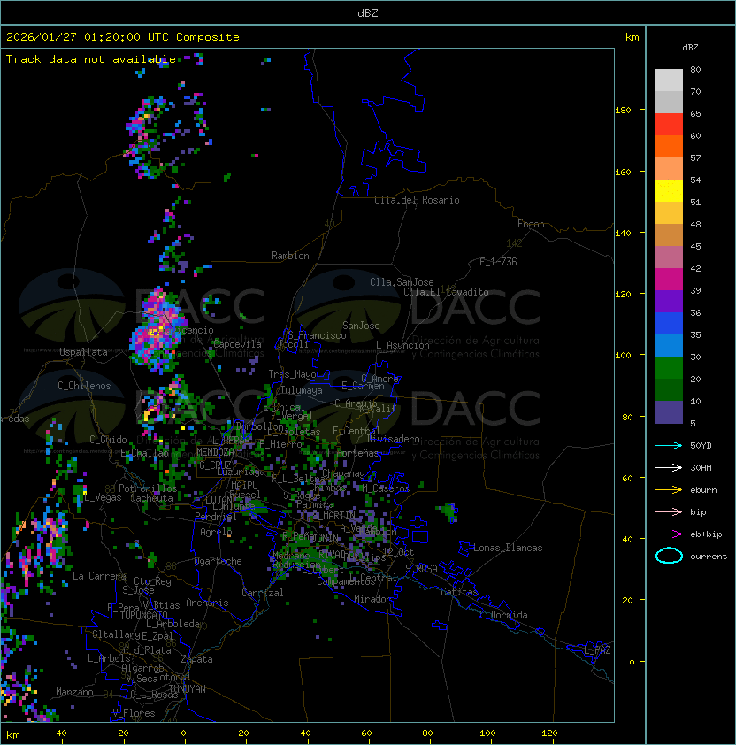This screenshot has width=736, height=745.
Task: Click the L_Asuncion map label
Action: click(402, 345)
